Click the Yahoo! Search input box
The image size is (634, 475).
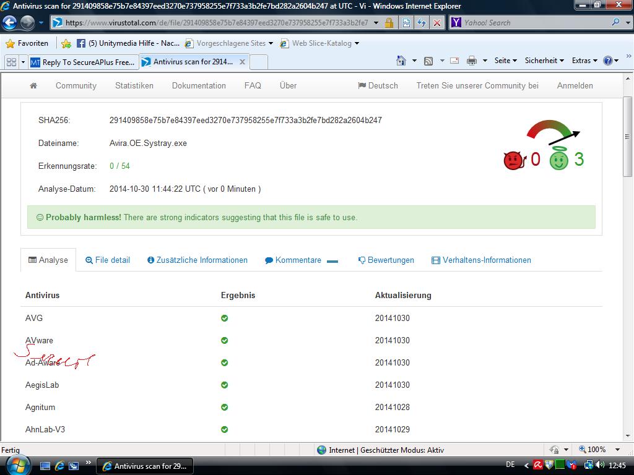coord(534,23)
